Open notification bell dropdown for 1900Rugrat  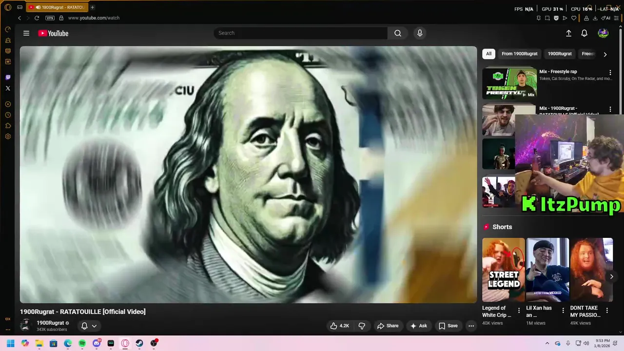tap(89, 326)
